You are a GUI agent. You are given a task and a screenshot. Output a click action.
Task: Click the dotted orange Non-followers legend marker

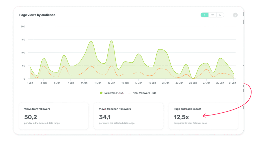pos(130,93)
